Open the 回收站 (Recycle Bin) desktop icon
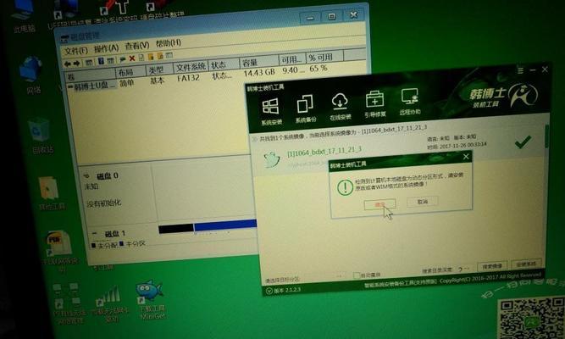565x339 pixels. coord(41,136)
